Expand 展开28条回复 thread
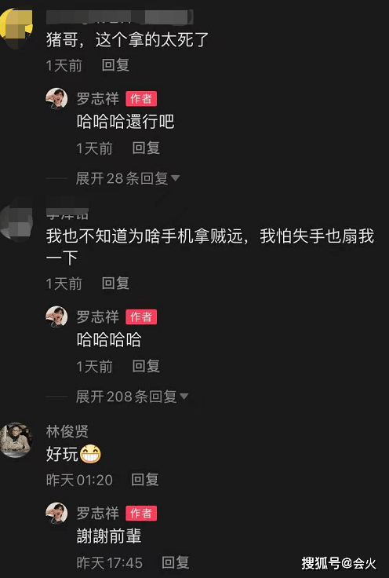This screenshot has height=578, width=389. coord(127,178)
